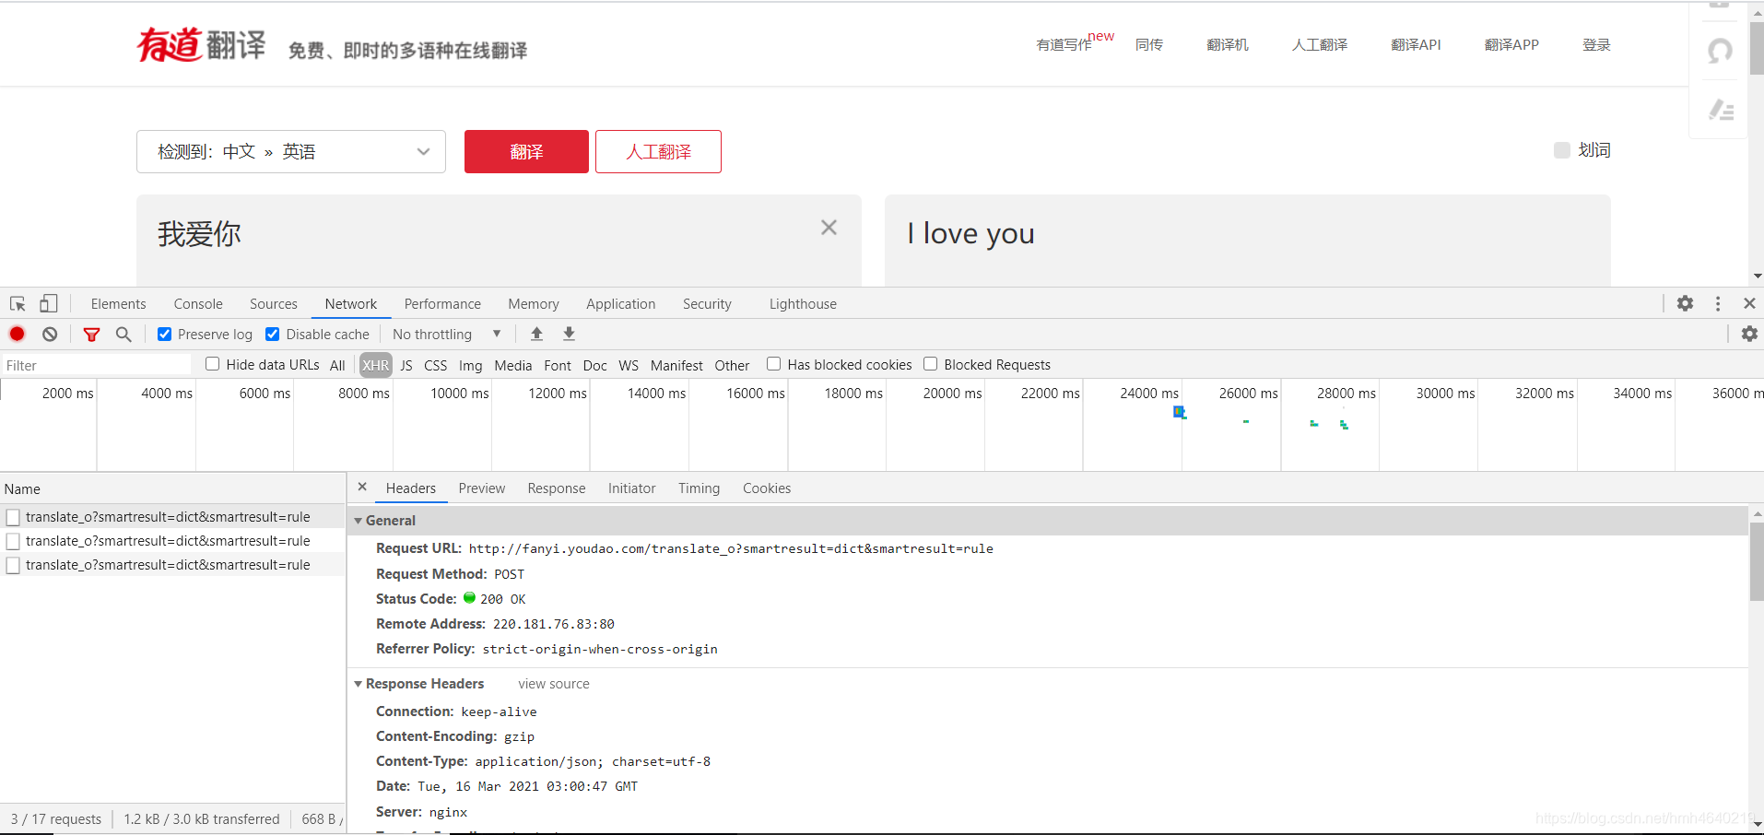Enable Has blocked cookies checkbox

coord(774,364)
